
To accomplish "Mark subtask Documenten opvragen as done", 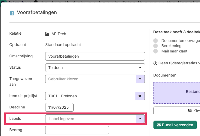I will click(x=155, y=41).
